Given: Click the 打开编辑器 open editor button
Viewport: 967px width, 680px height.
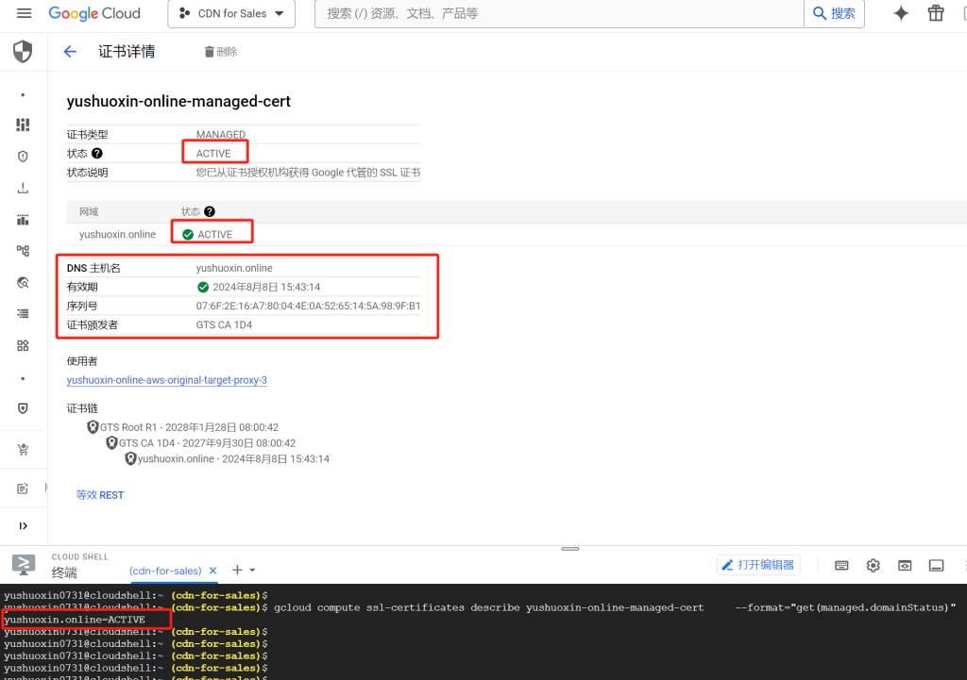Looking at the screenshot, I should coord(758,564).
